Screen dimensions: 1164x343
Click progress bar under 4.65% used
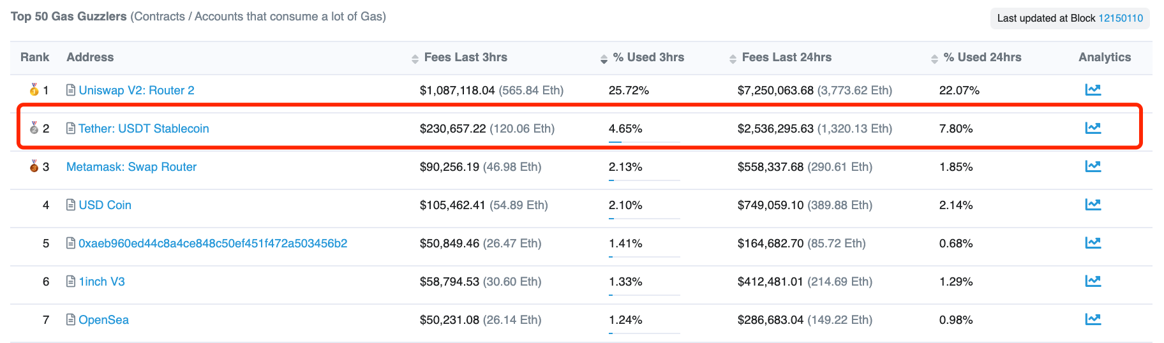pyautogui.click(x=645, y=142)
